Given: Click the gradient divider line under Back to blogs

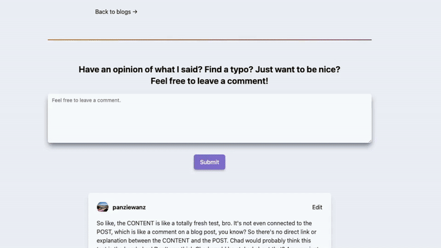Looking at the screenshot, I should pos(209,40).
